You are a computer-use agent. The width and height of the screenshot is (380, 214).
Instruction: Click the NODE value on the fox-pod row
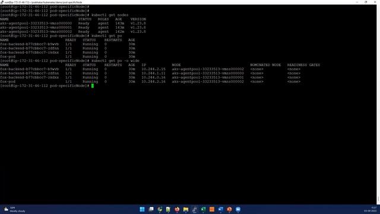(x=208, y=81)
